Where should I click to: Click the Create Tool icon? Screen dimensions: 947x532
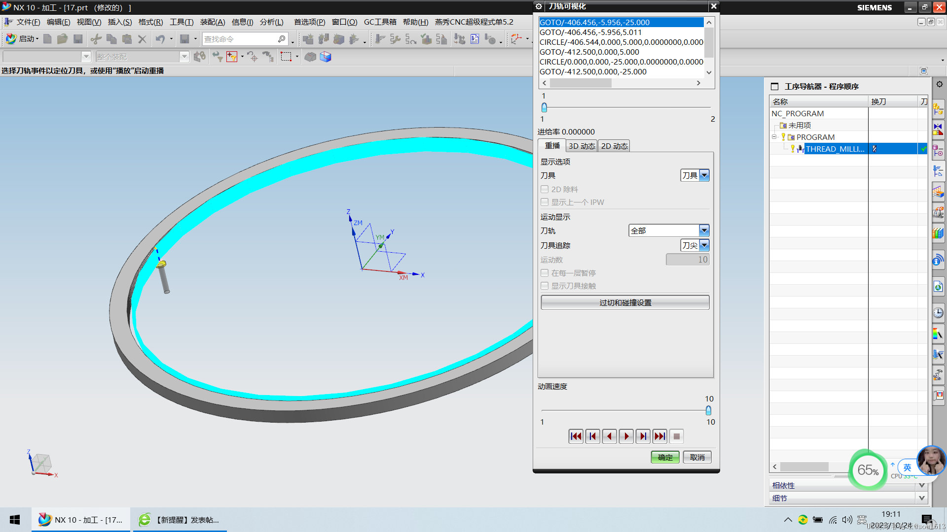pyautogui.click(x=324, y=39)
